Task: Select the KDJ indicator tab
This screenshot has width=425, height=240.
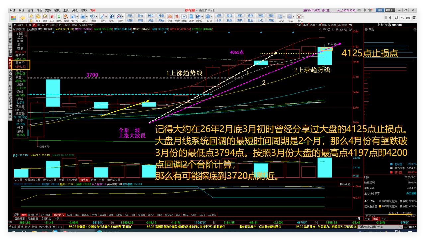Action: tap(69, 215)
